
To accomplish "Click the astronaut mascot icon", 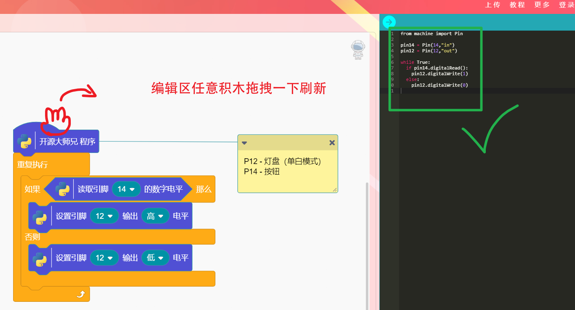I will (x=358, y=50).
